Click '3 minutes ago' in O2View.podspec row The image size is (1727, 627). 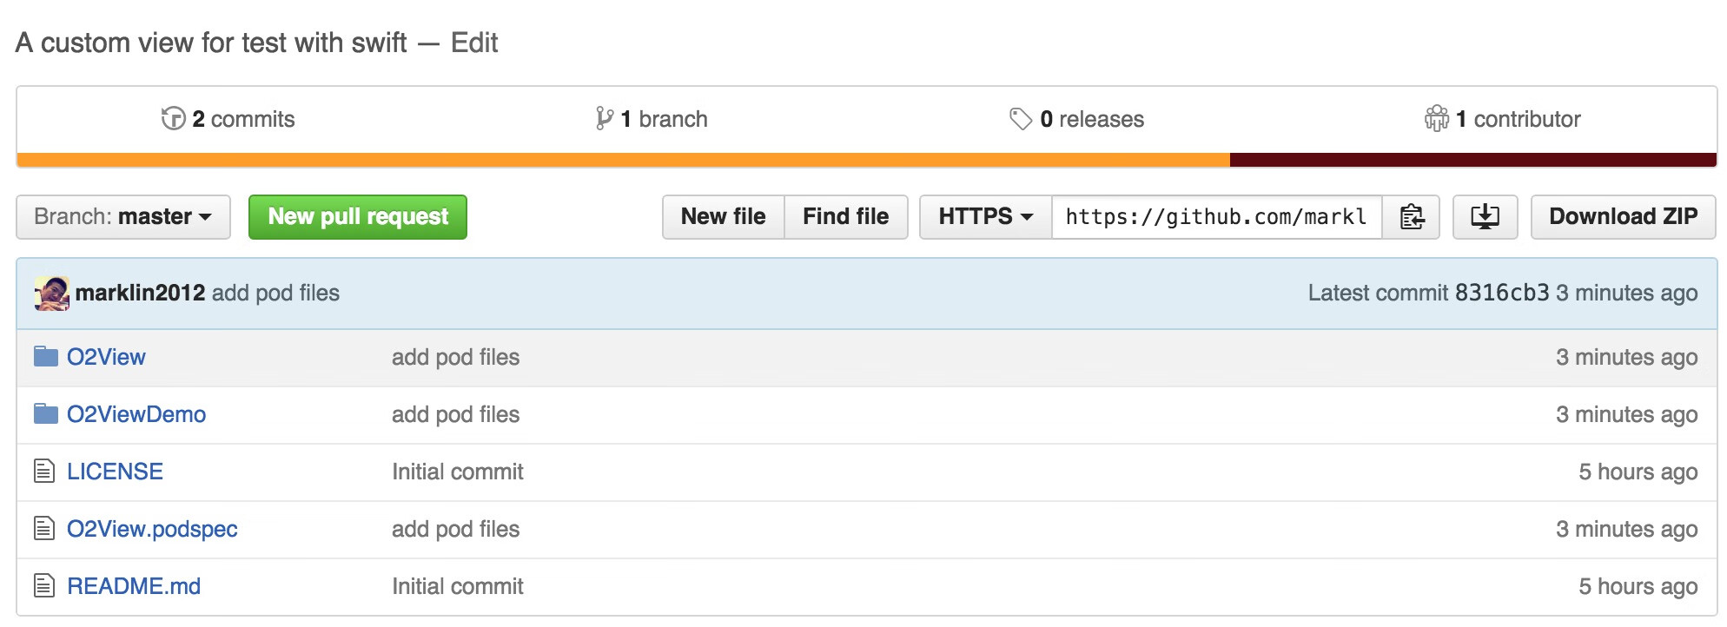point(1627,529)
